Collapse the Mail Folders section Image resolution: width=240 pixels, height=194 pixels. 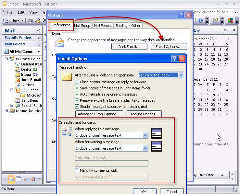click(x=39, y=44)
